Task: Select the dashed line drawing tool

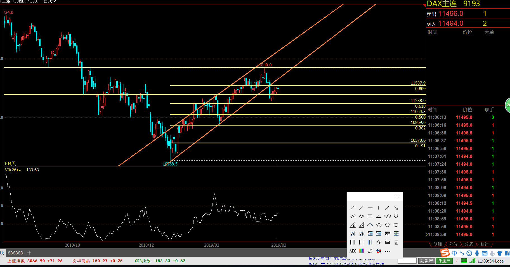Action: pyautogui.click(x=361, y=208)
